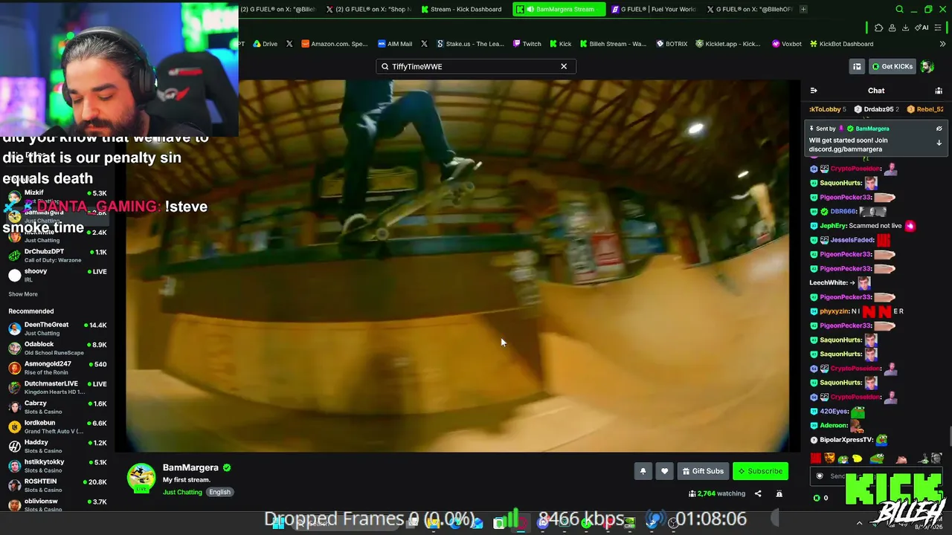Viewport: 952px width, 535px height.
Task: Switch to Stream - Kick Dashboard tab
Action: click(x=461, y=10)
